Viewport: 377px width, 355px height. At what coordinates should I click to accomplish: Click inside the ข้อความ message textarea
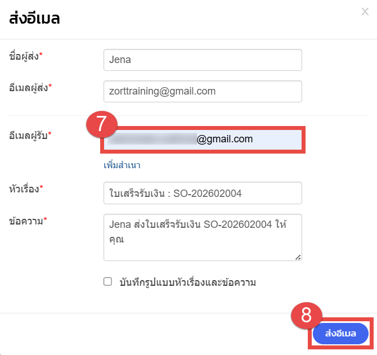pyautogui.click(x=203, y=236)
